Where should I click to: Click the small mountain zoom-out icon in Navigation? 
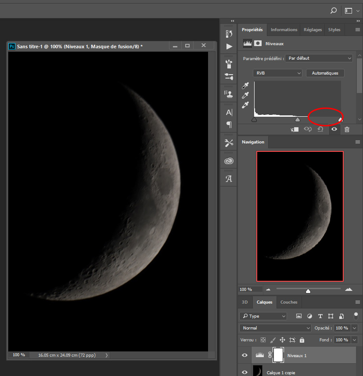tap(268, 290)
